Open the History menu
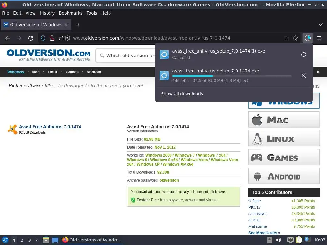This screenshot has width=327, height=245. [x=47, y=13]
